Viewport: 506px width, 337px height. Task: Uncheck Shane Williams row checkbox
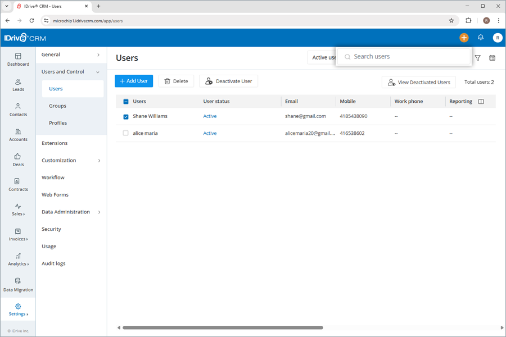point(125,116)
